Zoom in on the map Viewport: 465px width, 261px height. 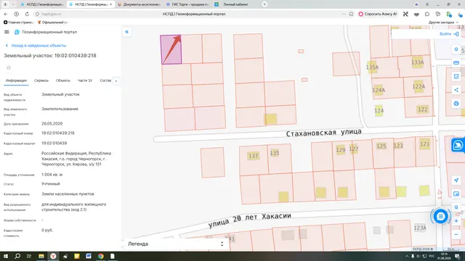pyautogui.click(x=456, y=220)
